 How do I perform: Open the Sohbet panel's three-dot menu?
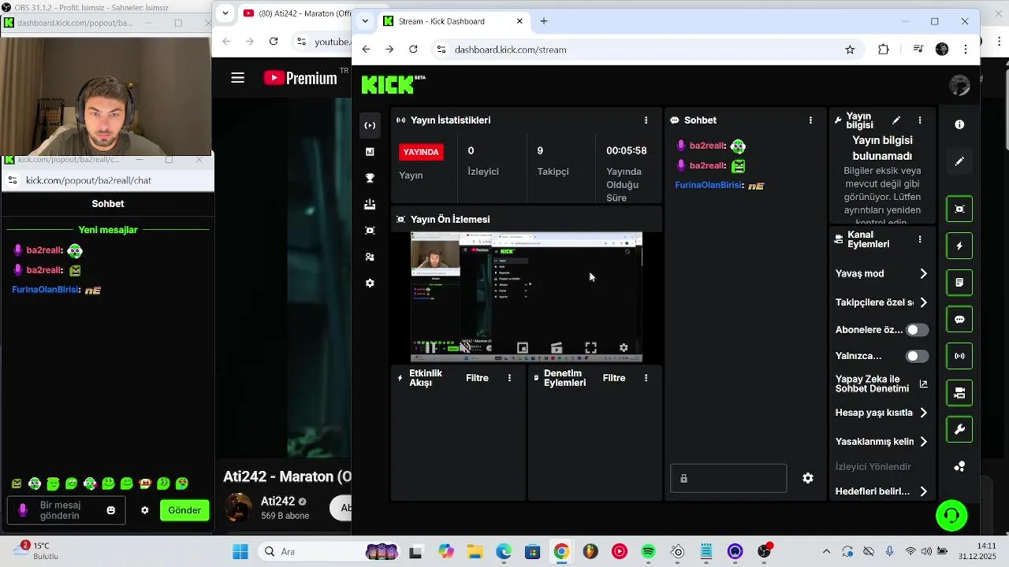coord(810,120)
